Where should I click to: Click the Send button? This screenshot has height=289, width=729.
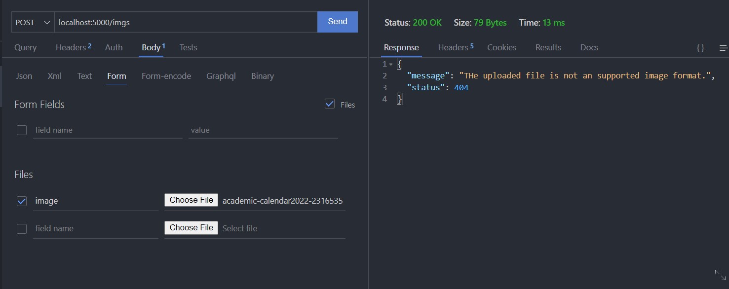pos(337,21)
